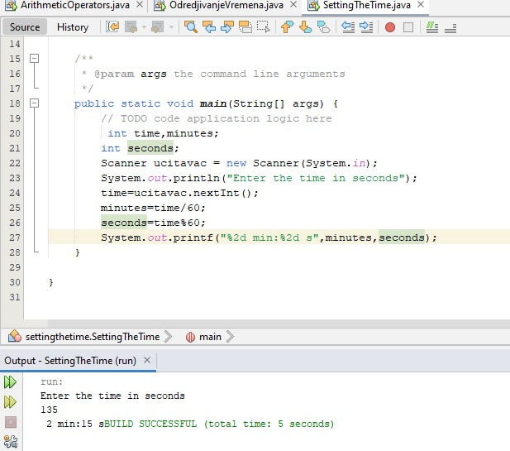Image resolution: width=510 pixels, height=451 pixels.
Task: Click the Stop build red square icon
Action: [x=11, y=422]
